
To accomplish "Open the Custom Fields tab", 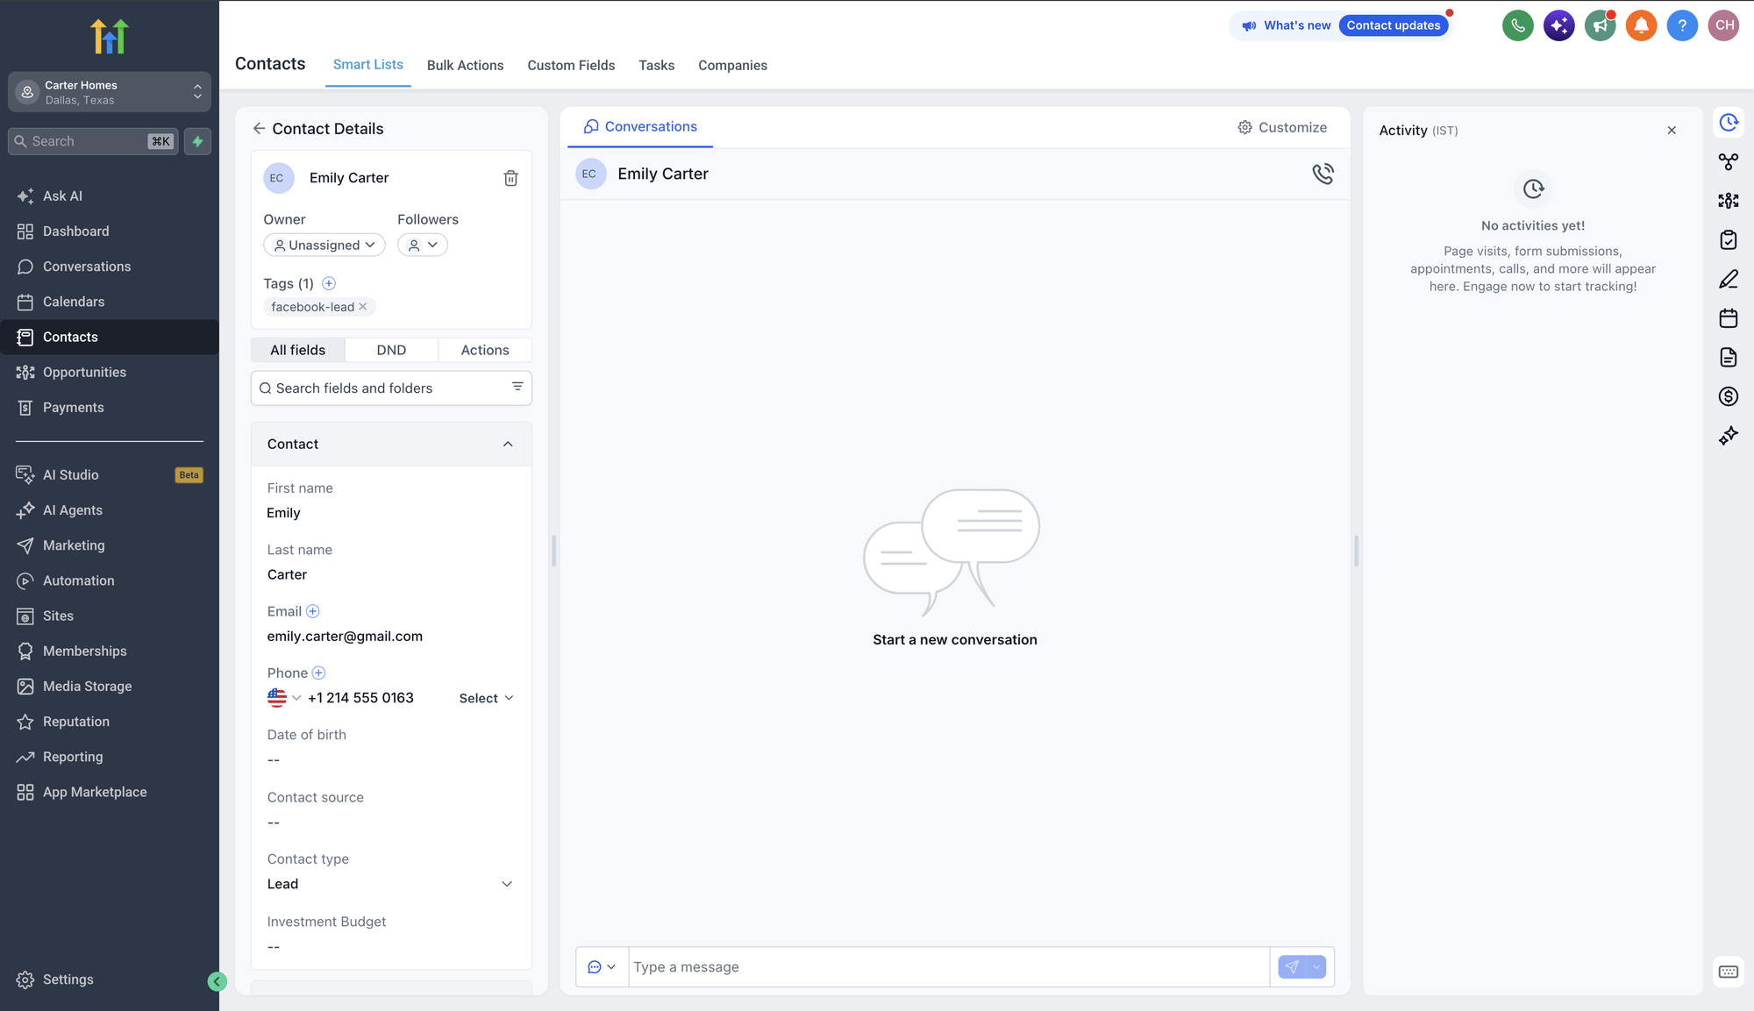I will 571,65.
